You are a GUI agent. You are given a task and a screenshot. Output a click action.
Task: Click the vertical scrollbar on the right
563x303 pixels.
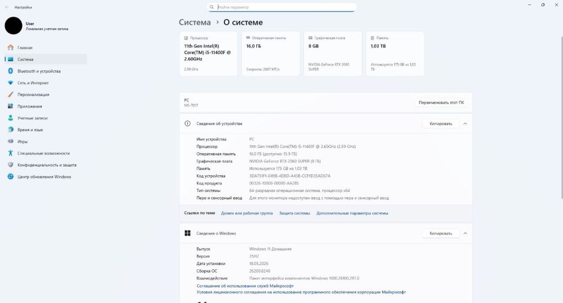(561, 117)
